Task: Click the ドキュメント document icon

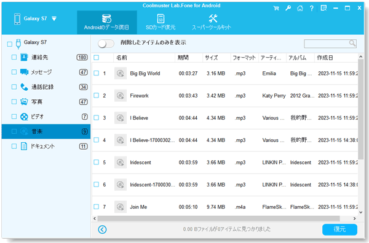Action: (x=24, y=146)
